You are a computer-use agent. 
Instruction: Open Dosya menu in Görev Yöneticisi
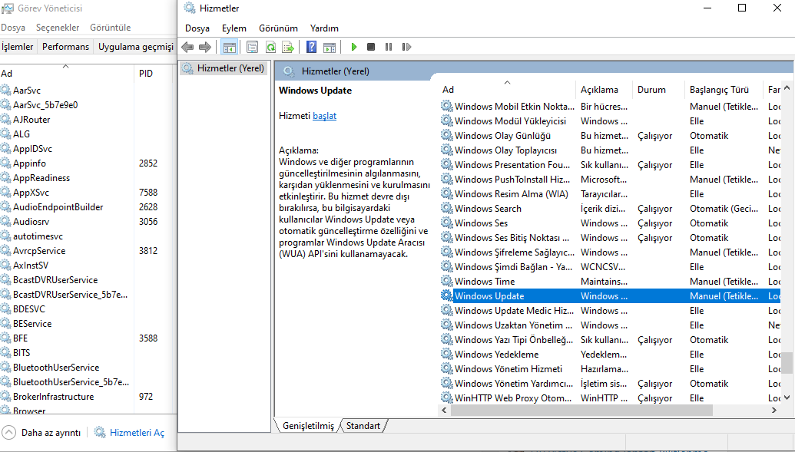coord(13,28)
